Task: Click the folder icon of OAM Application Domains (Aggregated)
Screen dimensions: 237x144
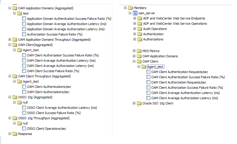Action: (15, 8)
